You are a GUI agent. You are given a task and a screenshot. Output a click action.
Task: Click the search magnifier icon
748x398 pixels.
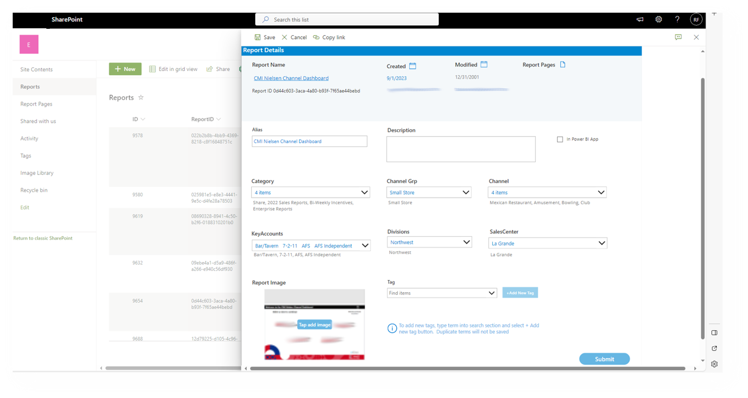[x=265, y=20]
